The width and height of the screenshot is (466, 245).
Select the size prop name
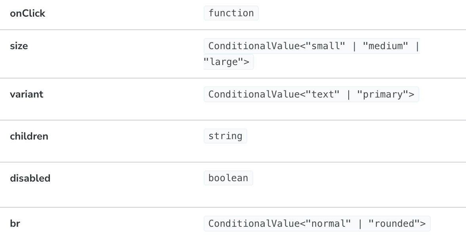coord(19,46)
